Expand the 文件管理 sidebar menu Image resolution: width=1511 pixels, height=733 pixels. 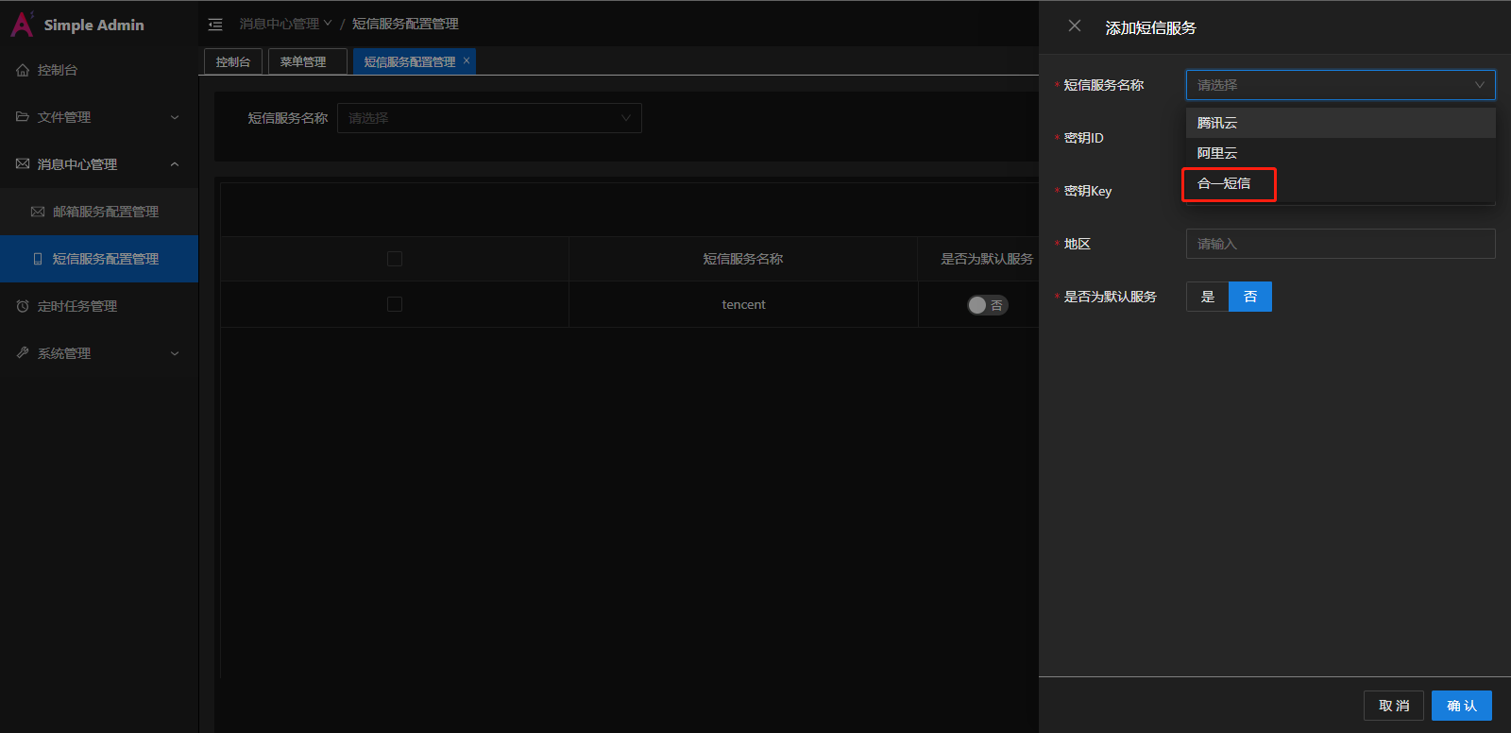pos(99,117)
